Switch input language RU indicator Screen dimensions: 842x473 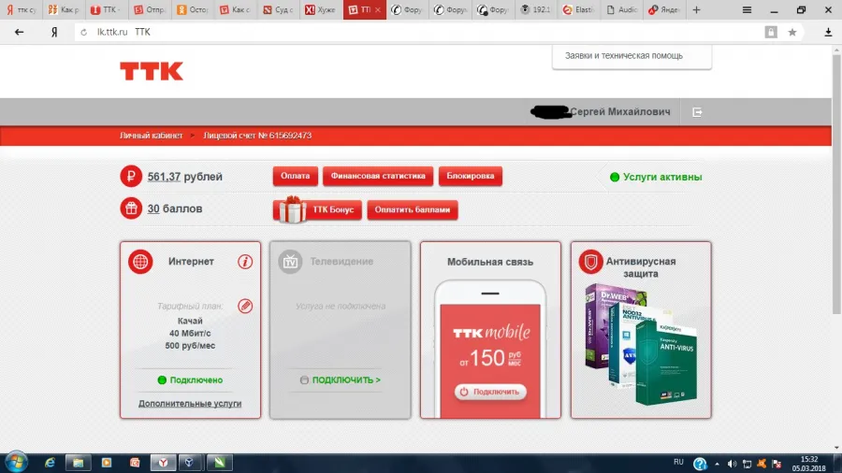[x=678, y=462]
